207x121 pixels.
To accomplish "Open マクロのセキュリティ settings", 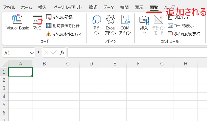I will [x=64, y=34].
